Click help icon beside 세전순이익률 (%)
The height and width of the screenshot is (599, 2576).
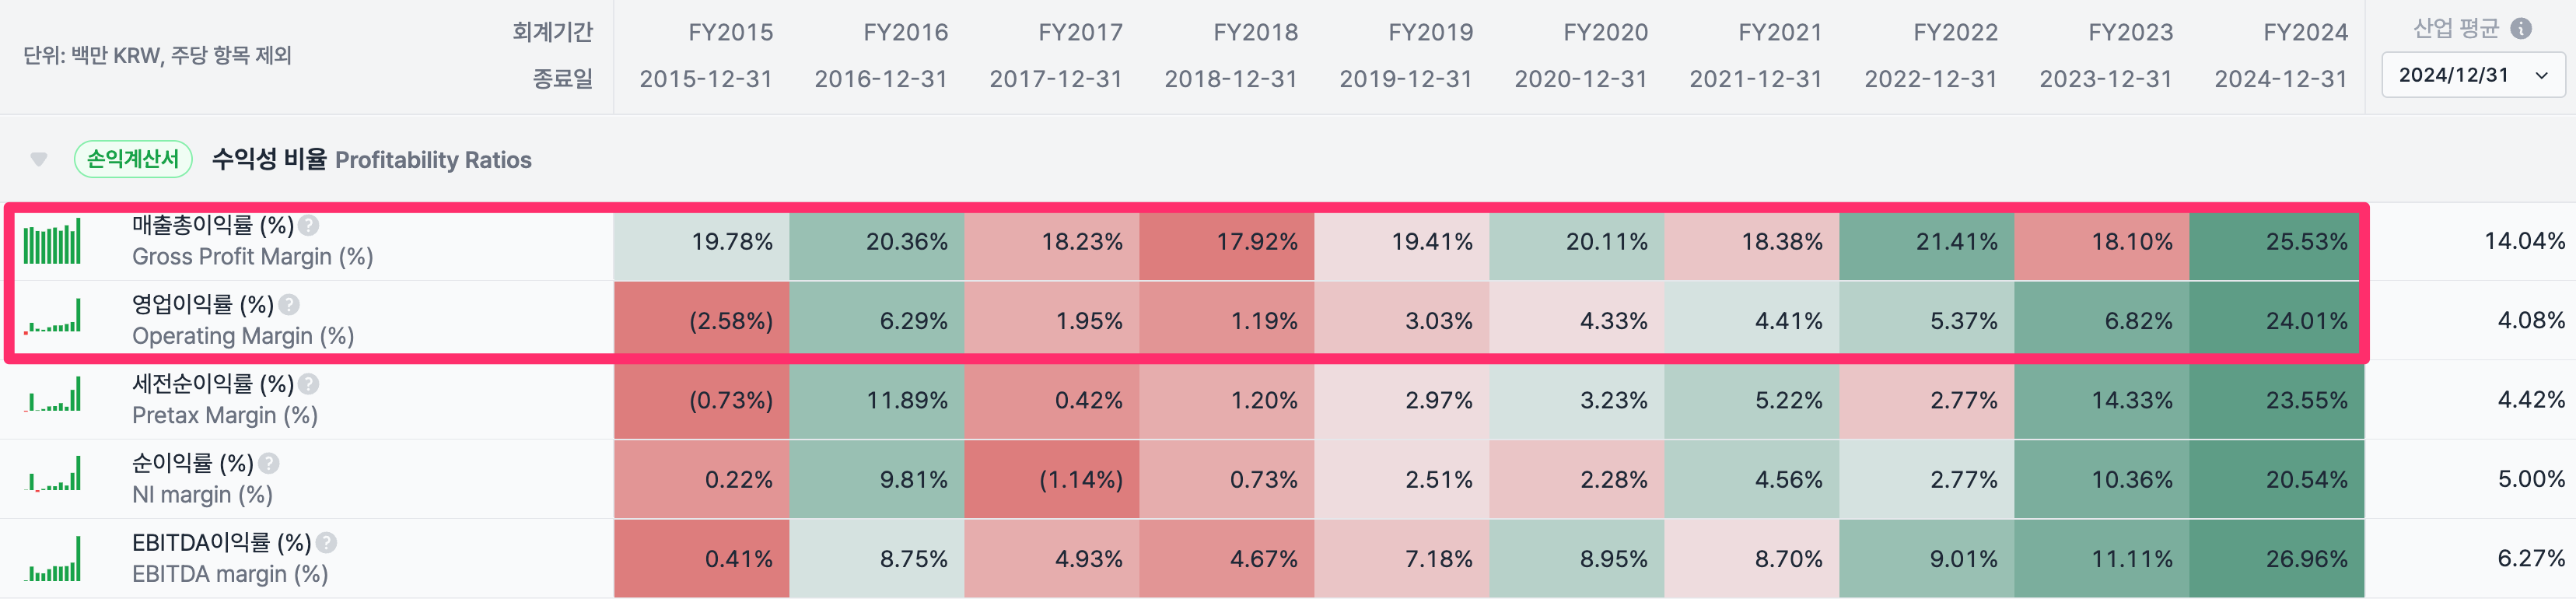[x=309, y=384]
